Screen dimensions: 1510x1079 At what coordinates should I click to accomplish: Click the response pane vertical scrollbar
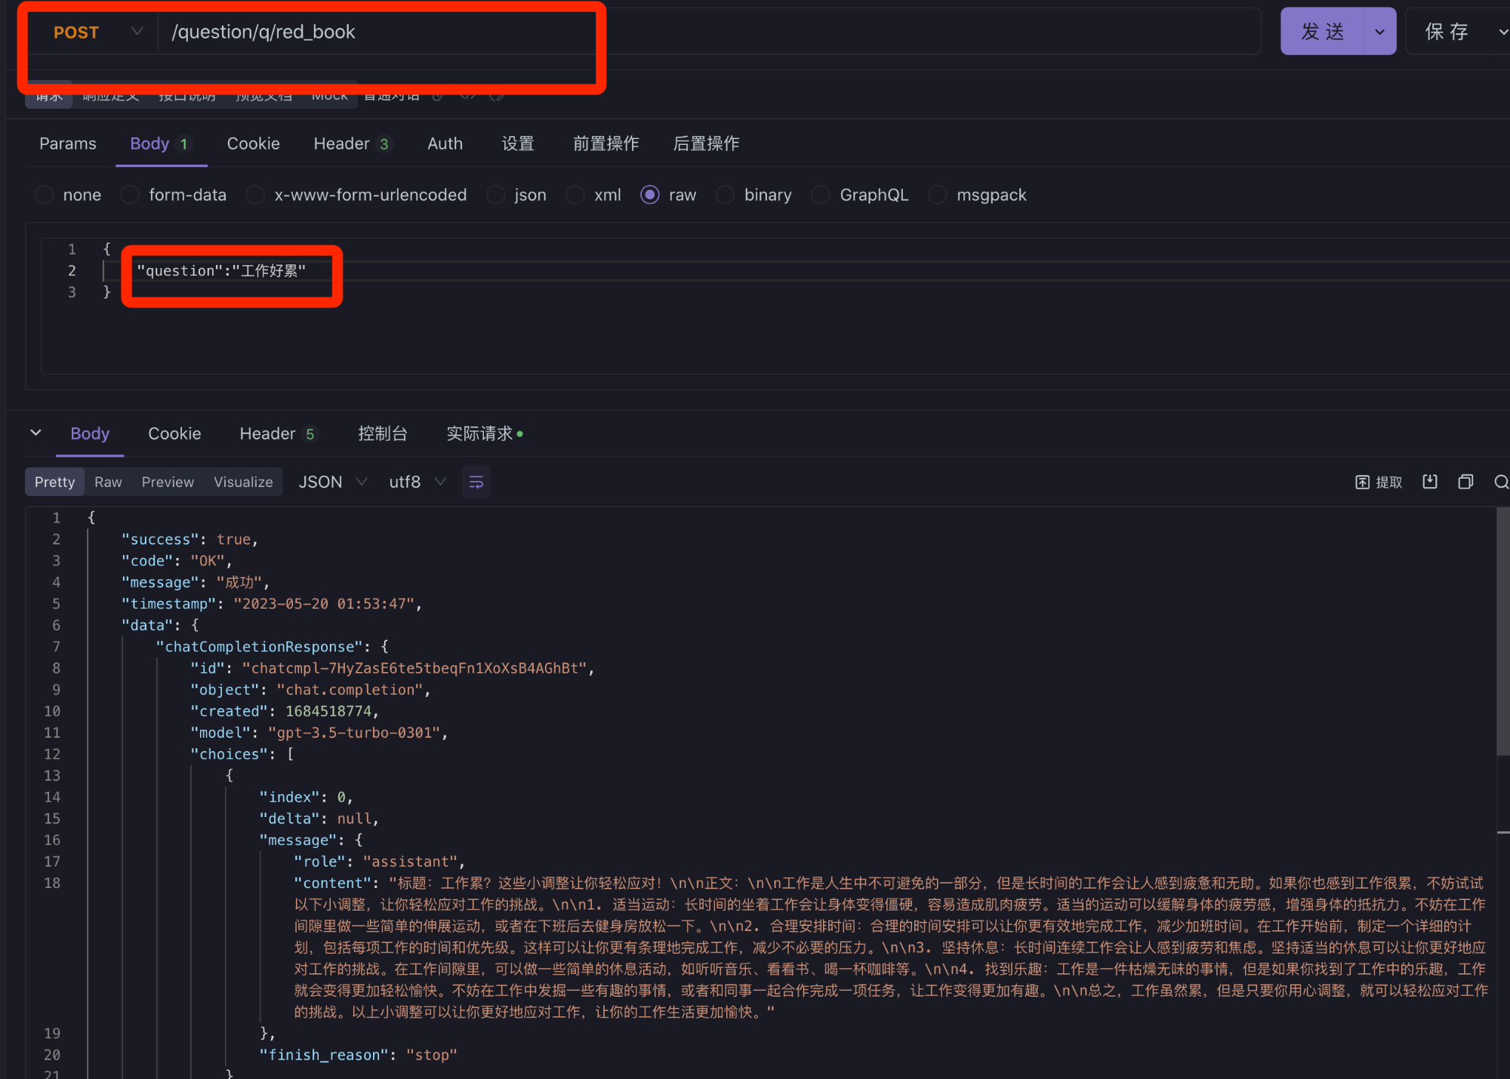pyautogui.click(x=1502, y=631)
